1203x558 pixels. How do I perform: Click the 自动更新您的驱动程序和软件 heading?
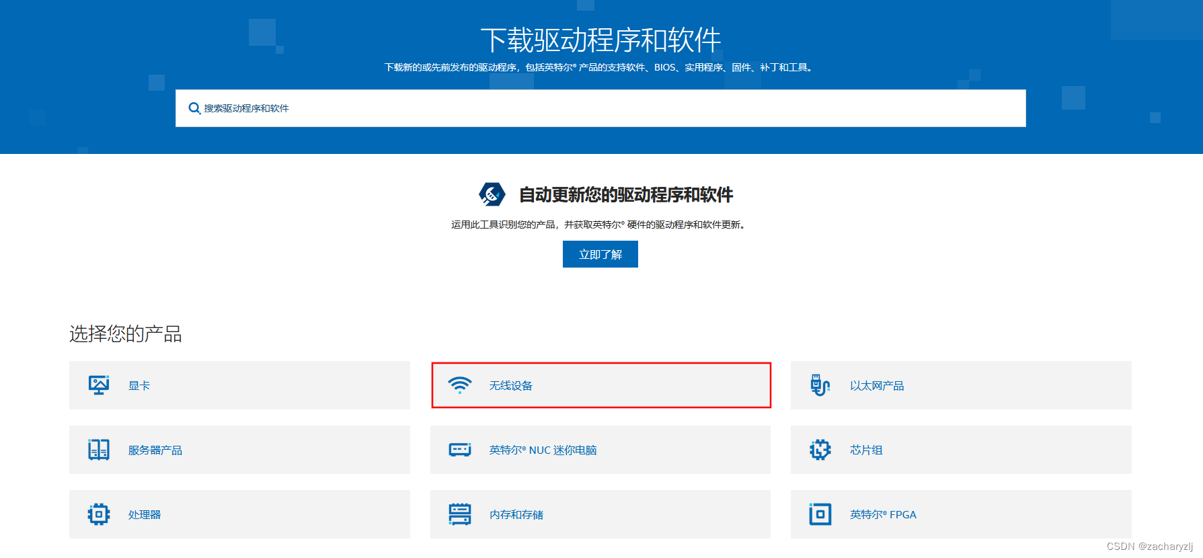[626, 195]
